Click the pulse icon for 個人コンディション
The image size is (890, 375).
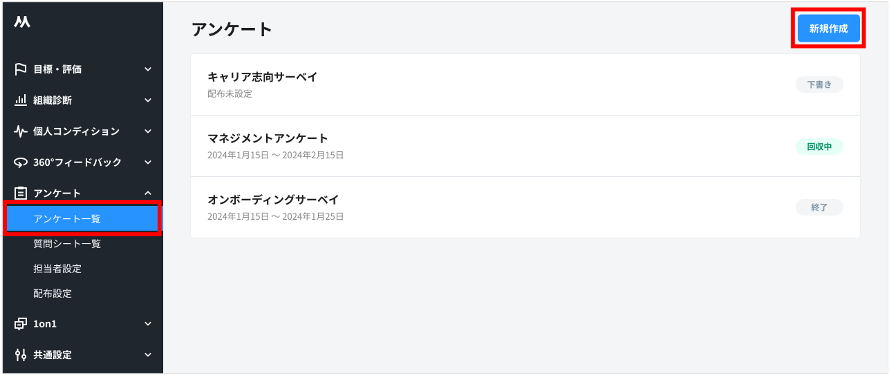pos(20,131)
